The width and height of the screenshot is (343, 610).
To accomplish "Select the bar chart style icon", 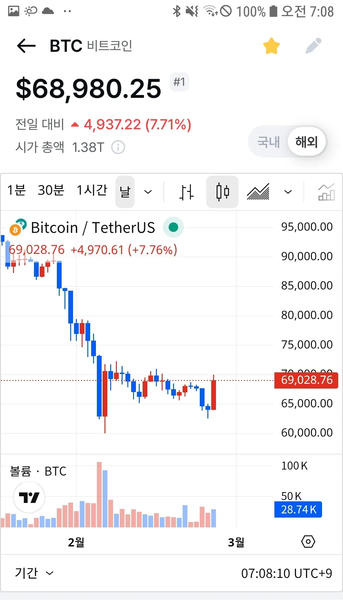I will point(186,192).
